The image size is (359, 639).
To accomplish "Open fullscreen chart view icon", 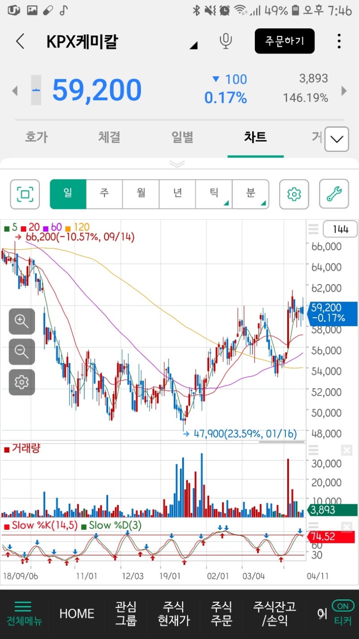I will [25, 194].
